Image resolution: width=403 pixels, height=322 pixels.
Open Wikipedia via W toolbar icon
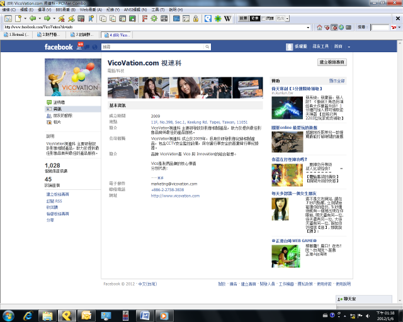coord(227,18)
